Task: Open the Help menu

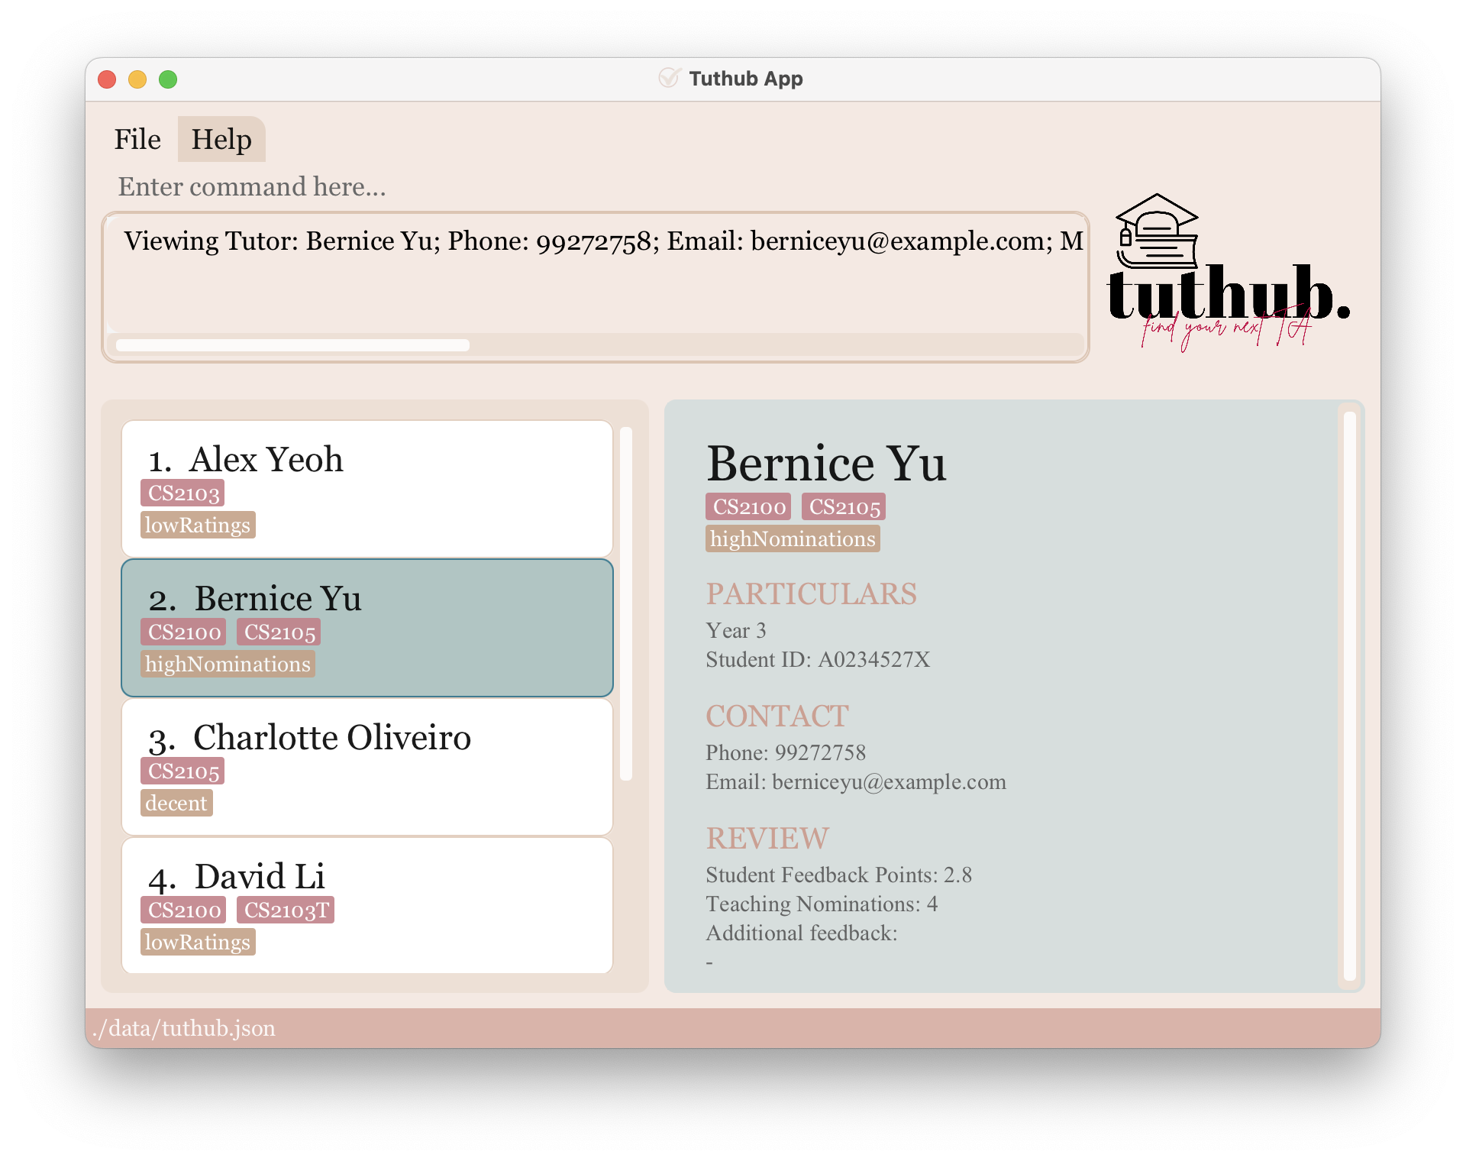Action: pos(221,140)
